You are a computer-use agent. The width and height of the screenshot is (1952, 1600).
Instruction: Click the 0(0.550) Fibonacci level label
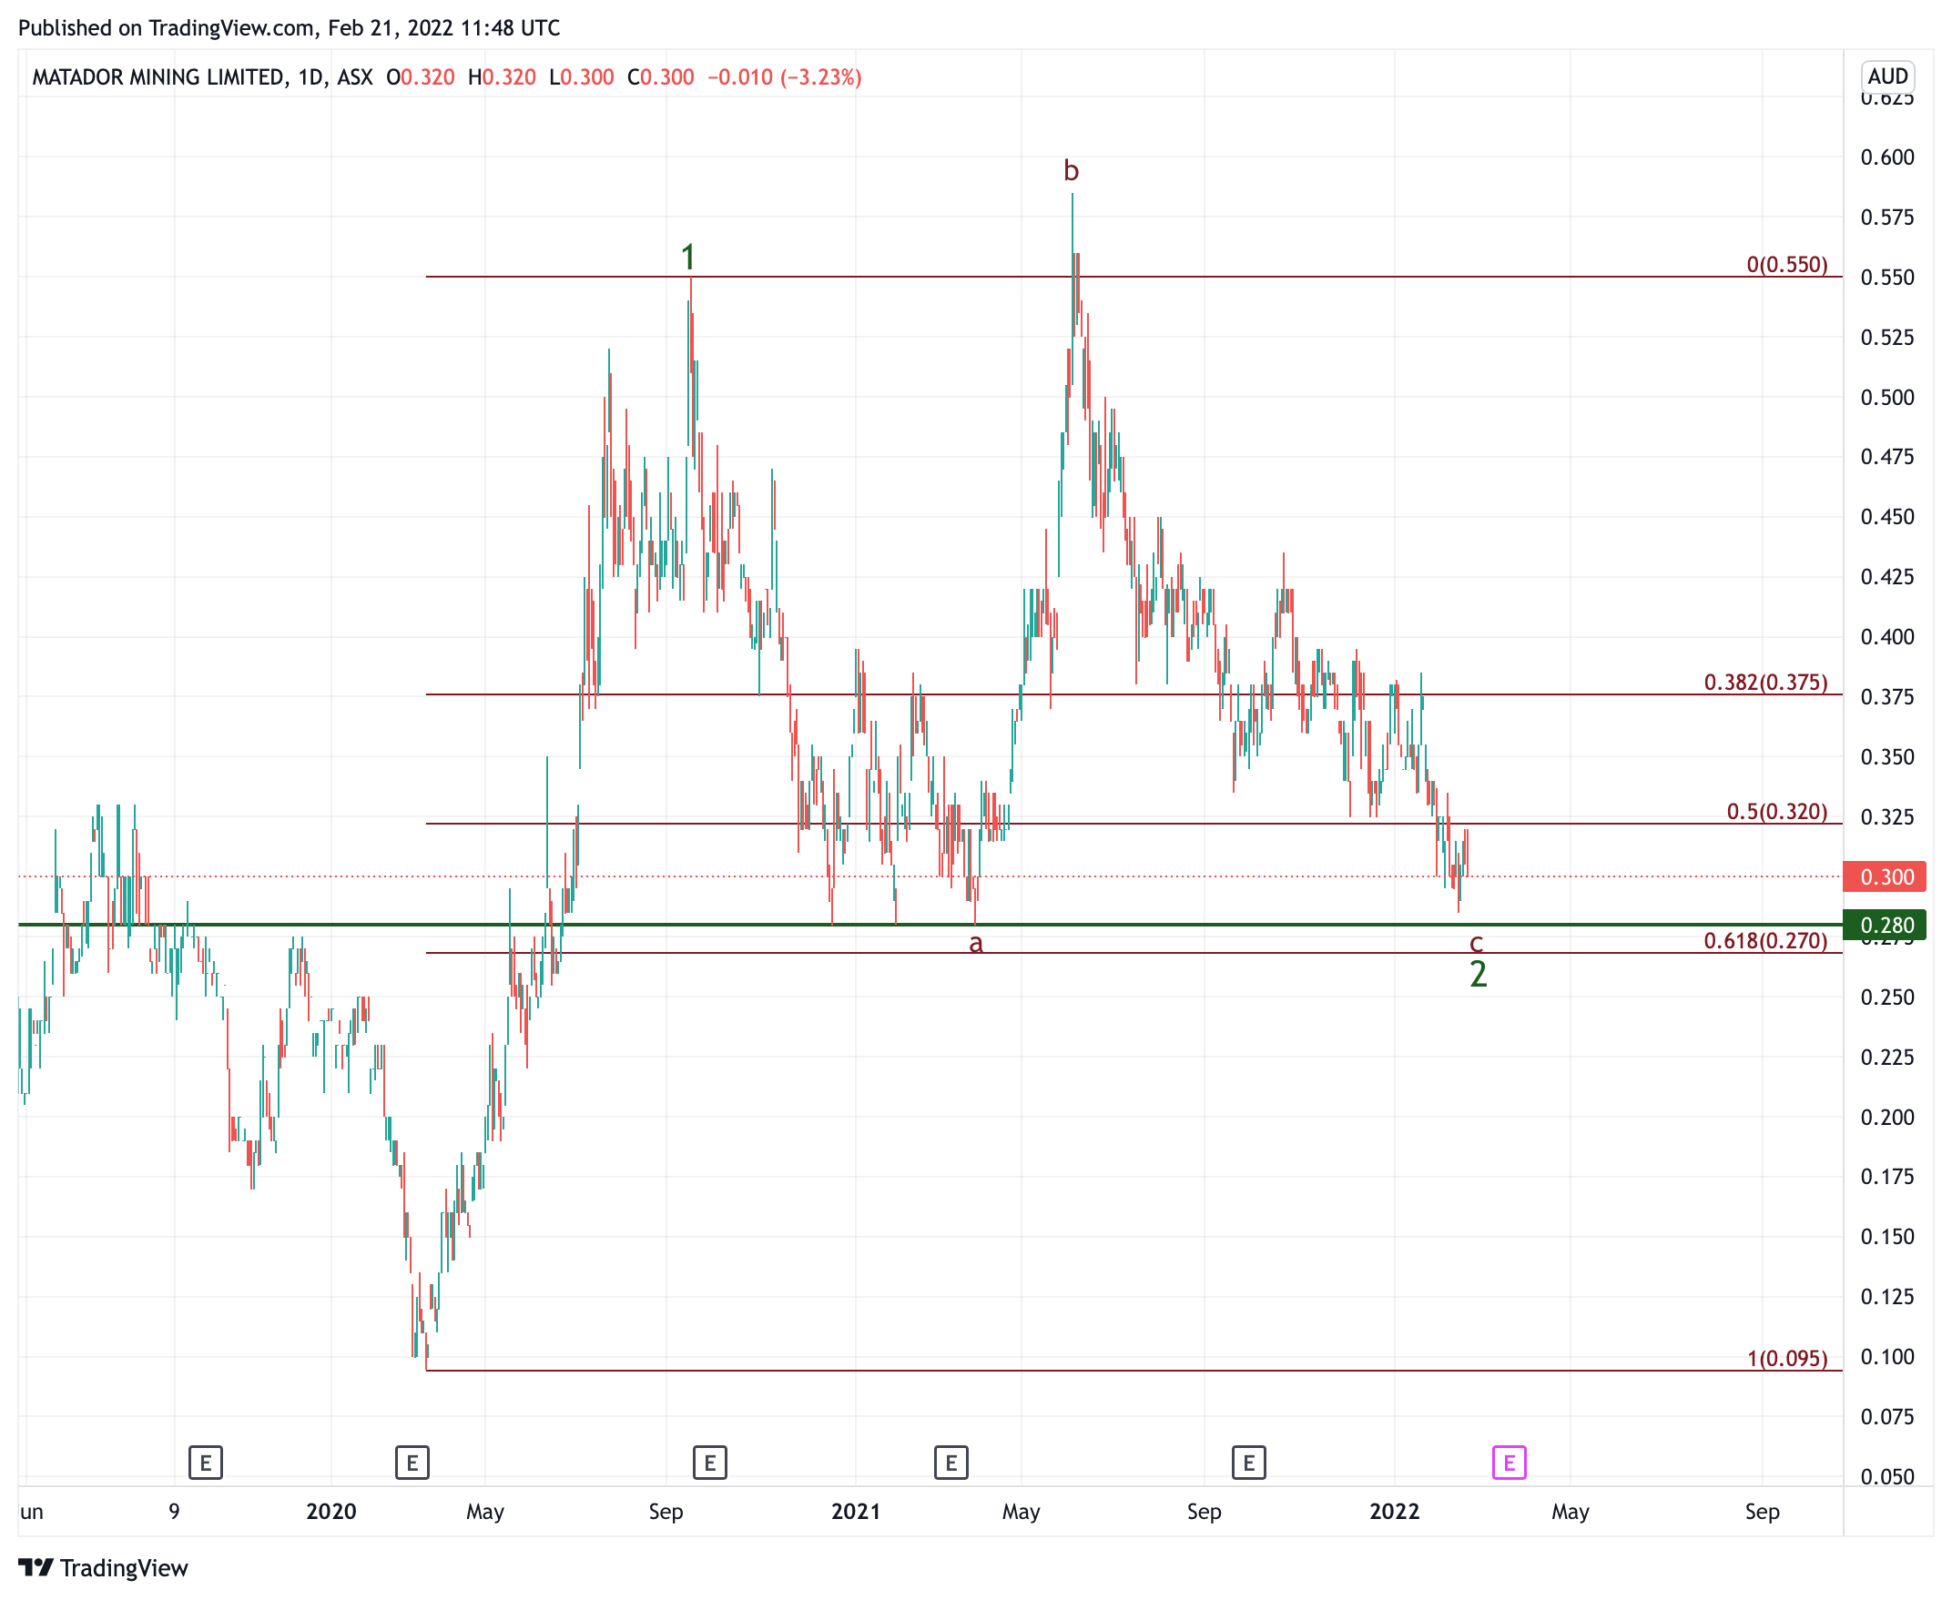point(1786,265)
